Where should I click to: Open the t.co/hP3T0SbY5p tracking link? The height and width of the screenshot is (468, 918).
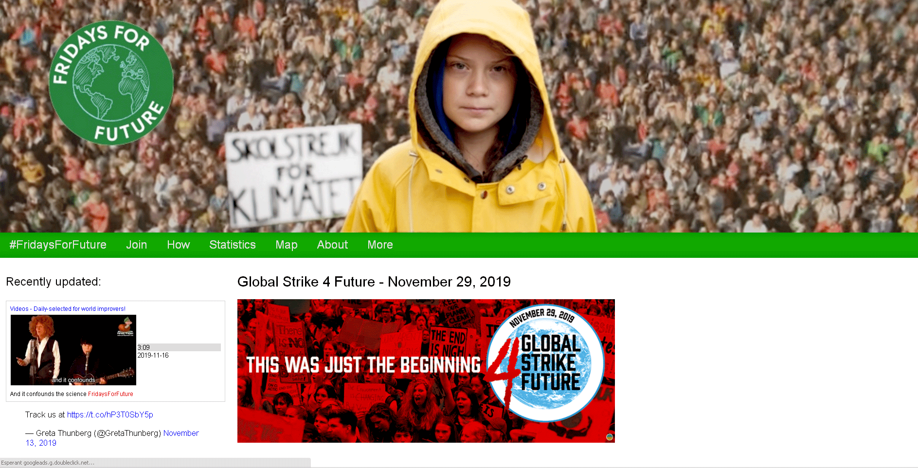[x=110, y=414]
